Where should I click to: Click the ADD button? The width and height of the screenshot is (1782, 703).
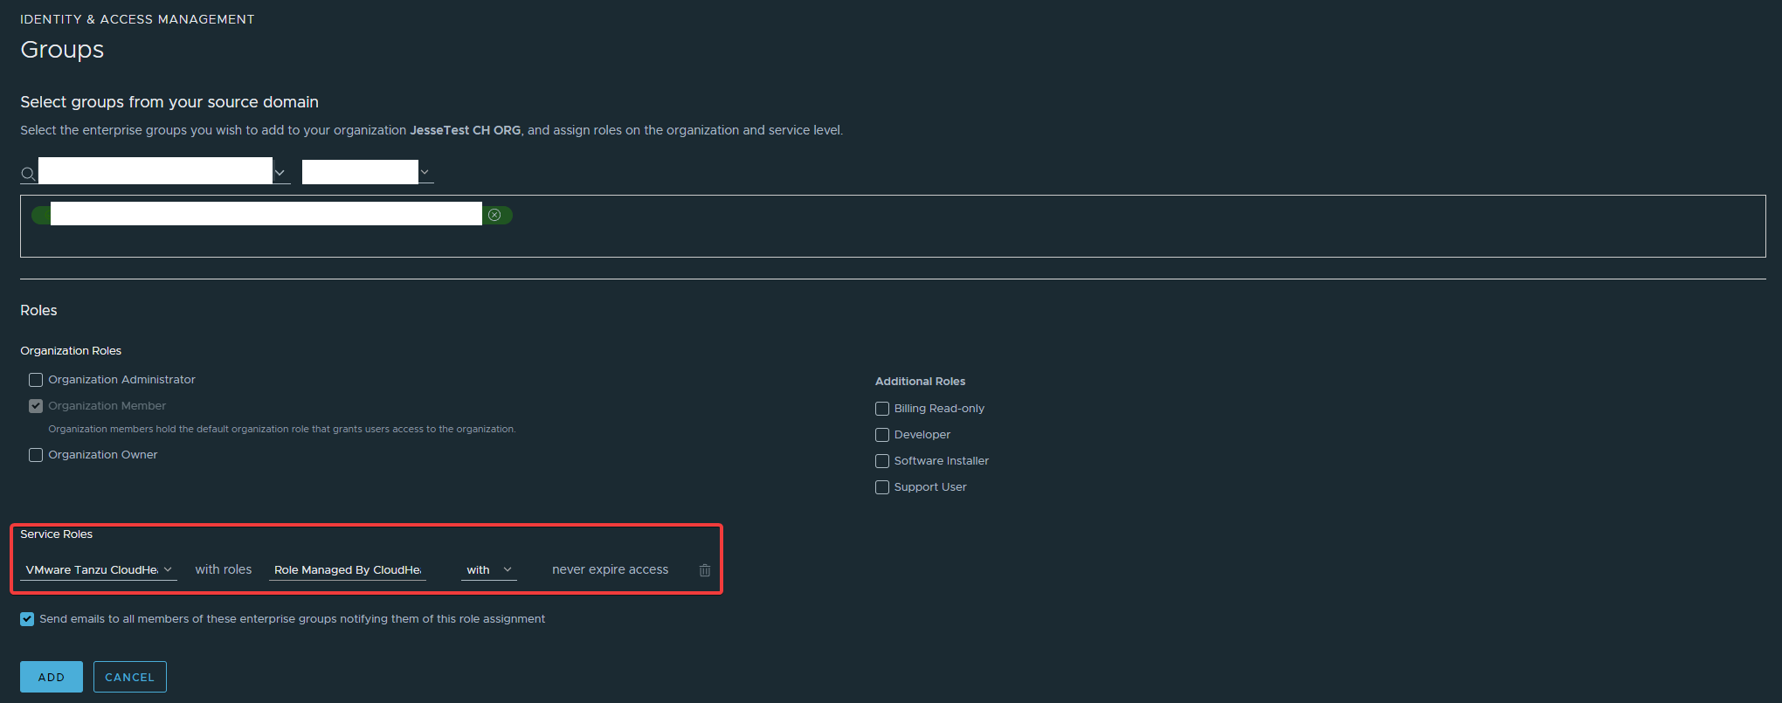[52, 677]
